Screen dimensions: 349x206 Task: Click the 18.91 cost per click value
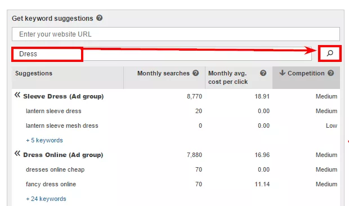tap(262, 97)
